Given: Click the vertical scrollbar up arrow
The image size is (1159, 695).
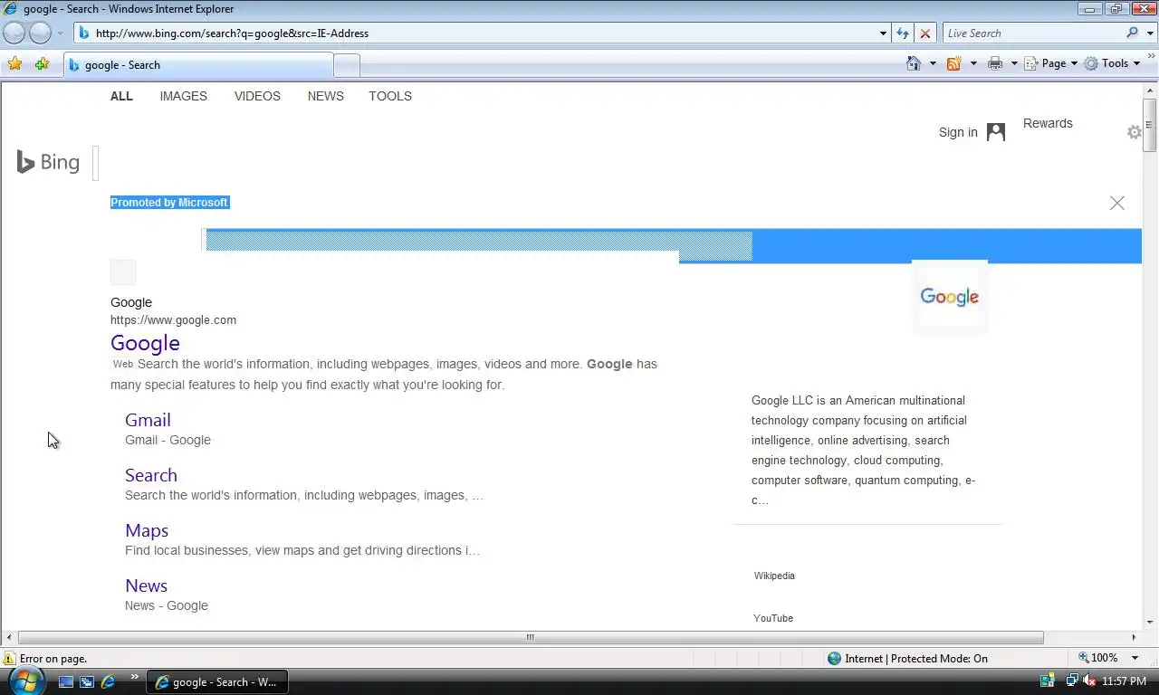Looking at the screenshot, I should click(1150, 90).
